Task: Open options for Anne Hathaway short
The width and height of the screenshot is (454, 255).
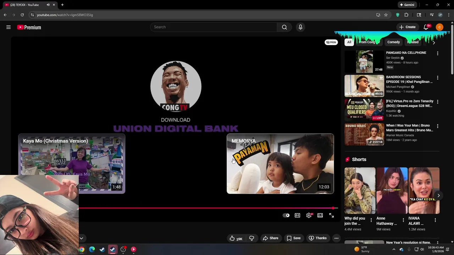Action: pos(403,220)
